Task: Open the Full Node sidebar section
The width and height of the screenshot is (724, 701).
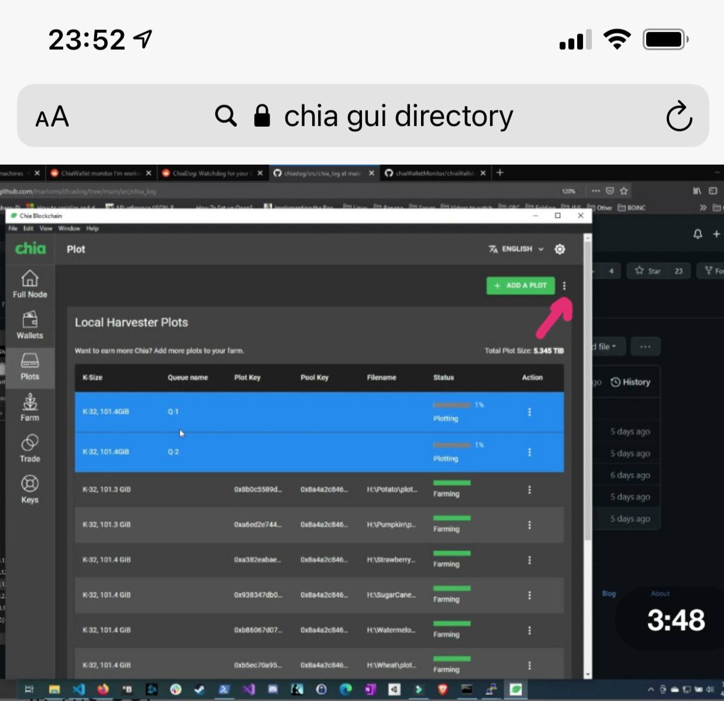Action: tap(30, 284)
